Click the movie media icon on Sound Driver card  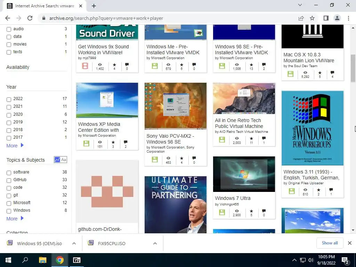click(85, 66)
